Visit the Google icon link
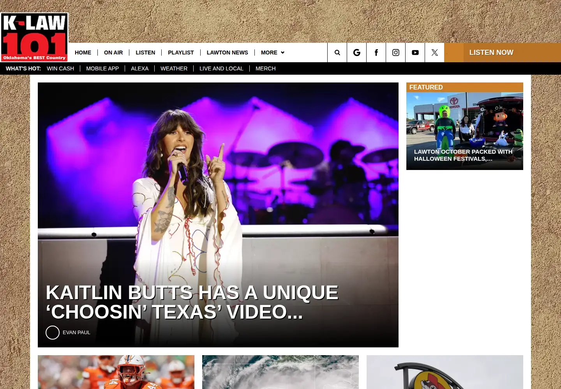561x389 pixels. point(357,53)
